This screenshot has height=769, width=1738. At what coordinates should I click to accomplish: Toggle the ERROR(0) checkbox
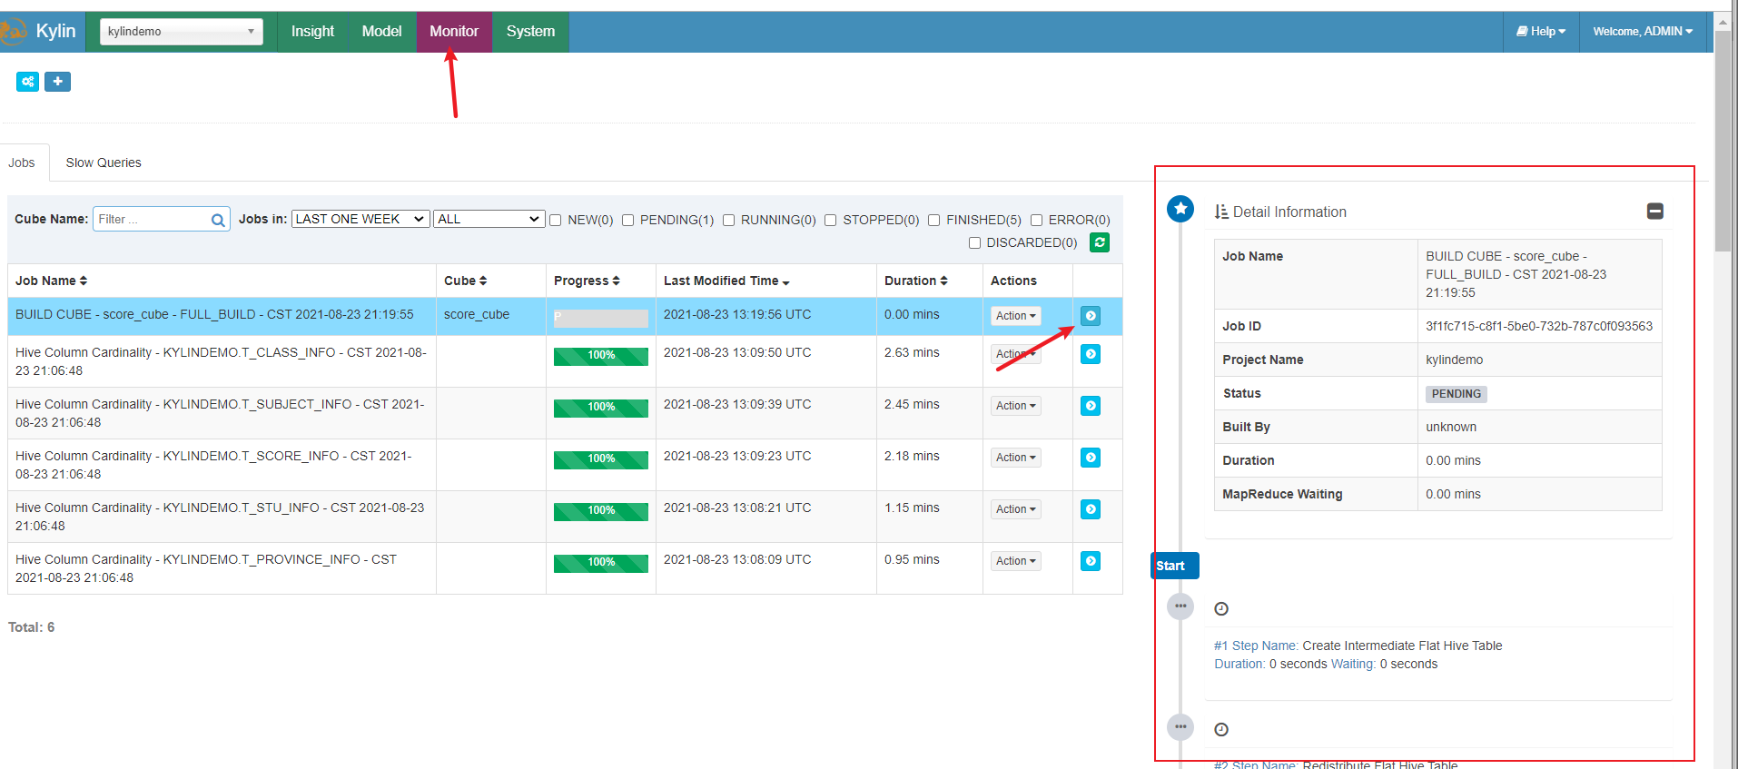[1036, 220]
